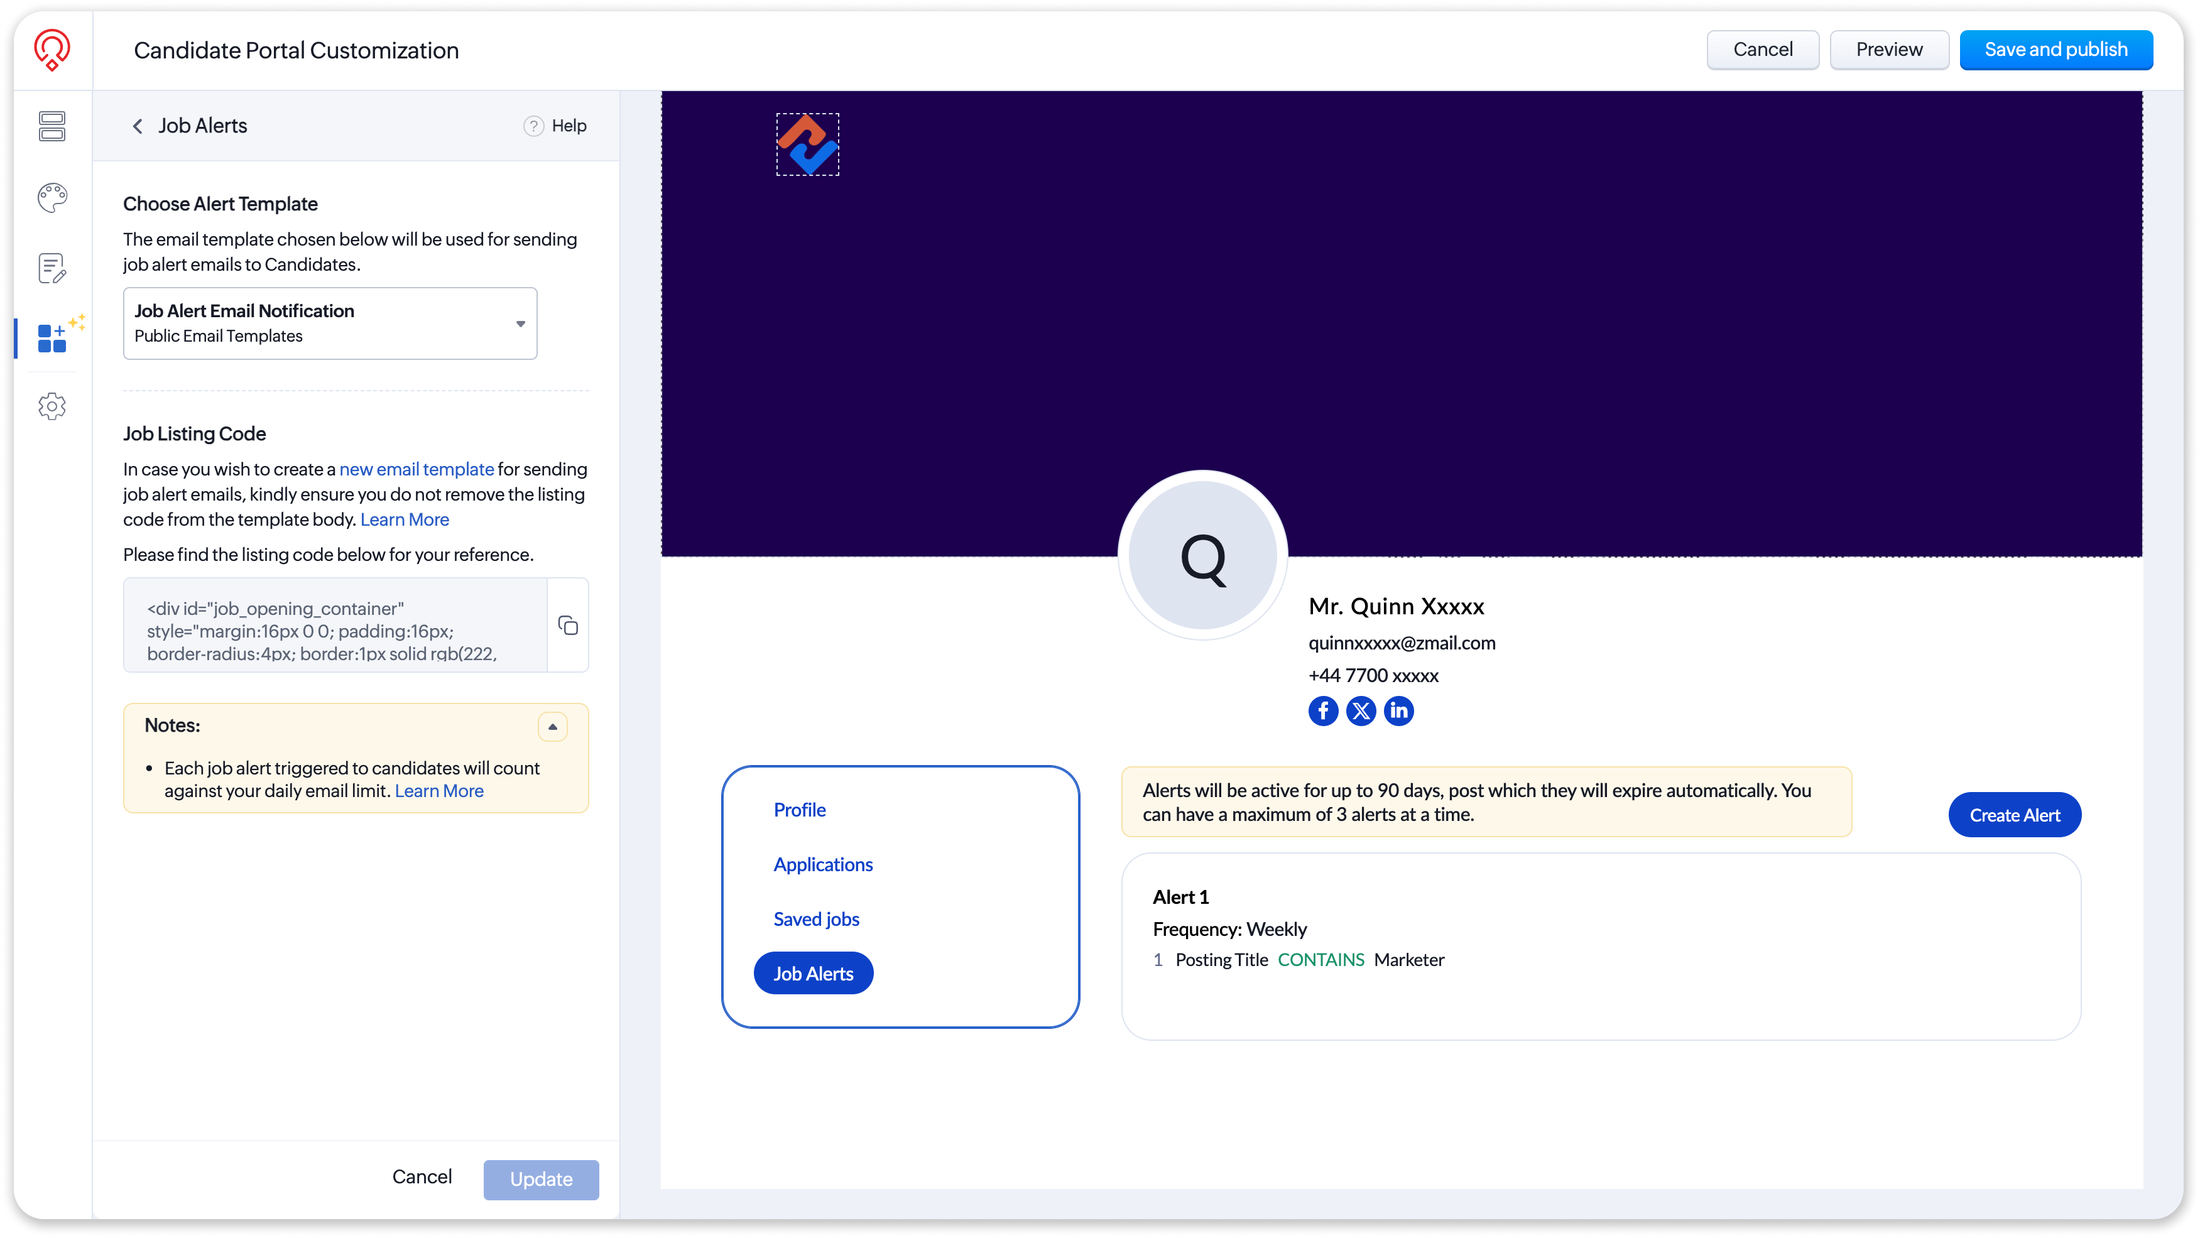The image size is (2200, 1238).
Task: Copy the job listing code
Action: (x=568, y=625)
